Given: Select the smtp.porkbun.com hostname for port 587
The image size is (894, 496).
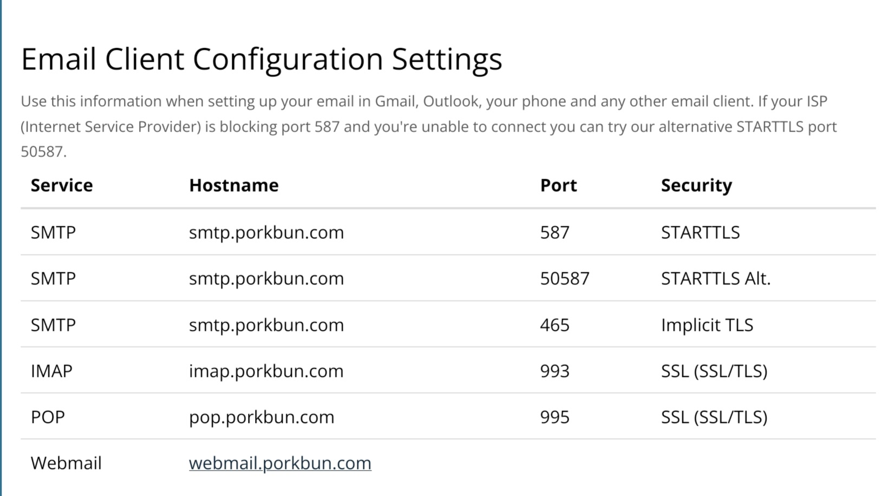Looking at the screenshot, I should (x=266, y=232).
